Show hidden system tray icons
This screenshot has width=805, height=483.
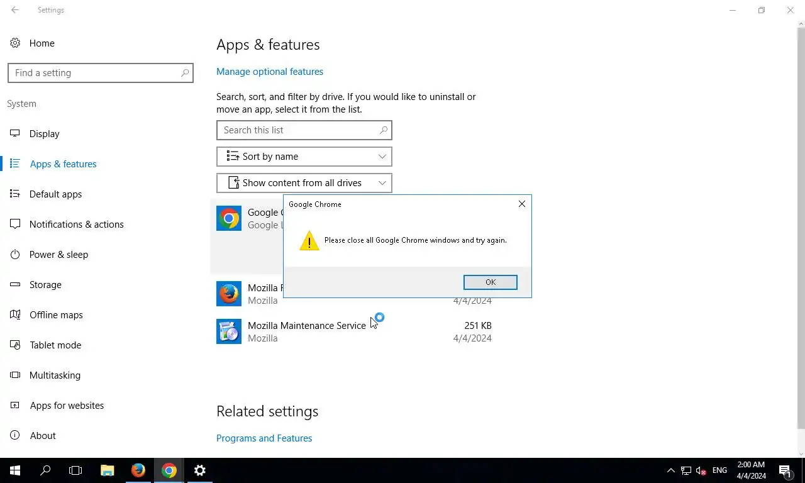[x=670, y=470]
